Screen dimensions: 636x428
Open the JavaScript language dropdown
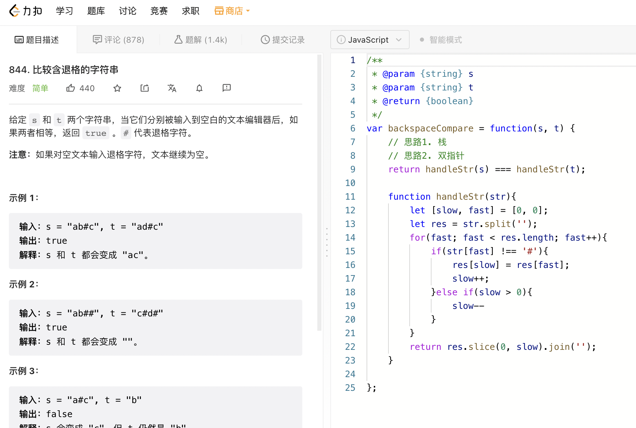370,40
